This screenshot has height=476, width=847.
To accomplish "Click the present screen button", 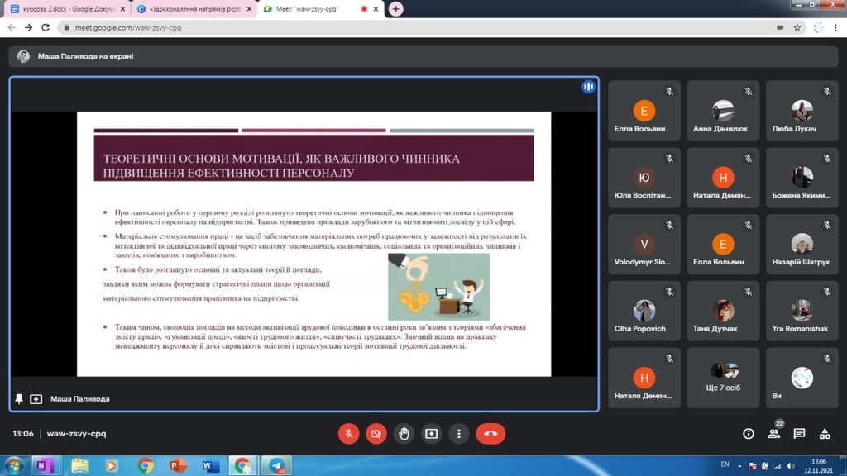I will (x=431, y=434).
